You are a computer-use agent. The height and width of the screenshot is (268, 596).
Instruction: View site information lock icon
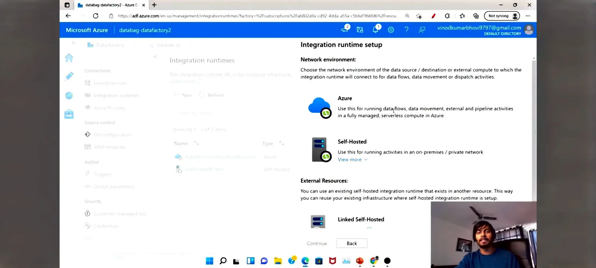tap(111, 16)
